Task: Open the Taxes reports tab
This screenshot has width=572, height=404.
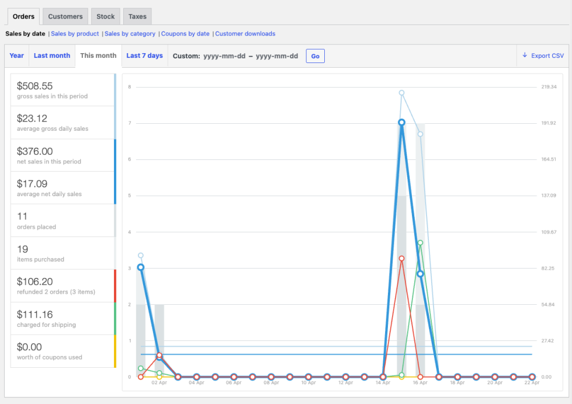Action: [137, 16]
